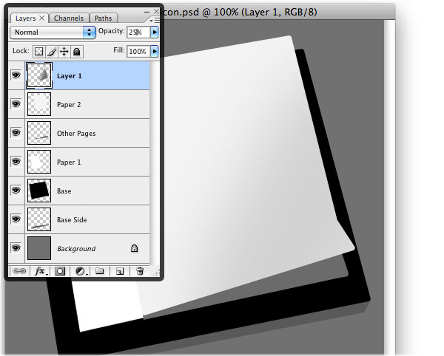Image resolution: width=444 pixels, height=356 pixels.
Task: Lock all layer attributes
Action: (77, 52)
